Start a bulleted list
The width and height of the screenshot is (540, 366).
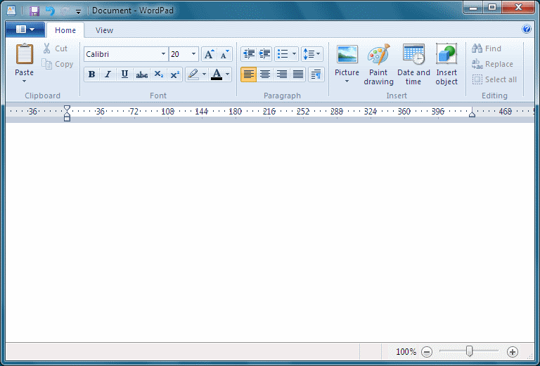click(x=283, y=54)
